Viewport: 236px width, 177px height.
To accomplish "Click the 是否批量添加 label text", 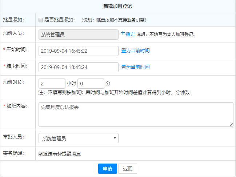I will coord(60,20).
